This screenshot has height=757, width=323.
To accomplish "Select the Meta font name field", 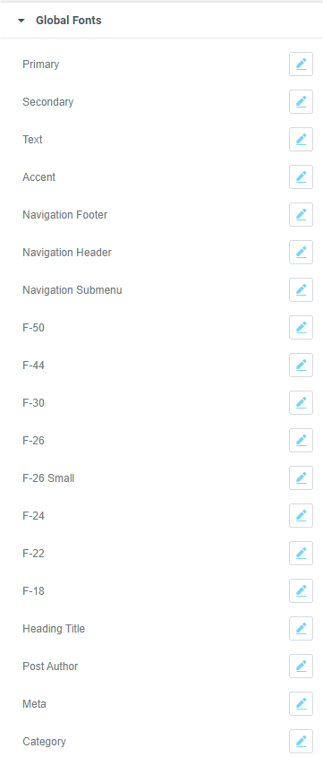I will 34,704.
